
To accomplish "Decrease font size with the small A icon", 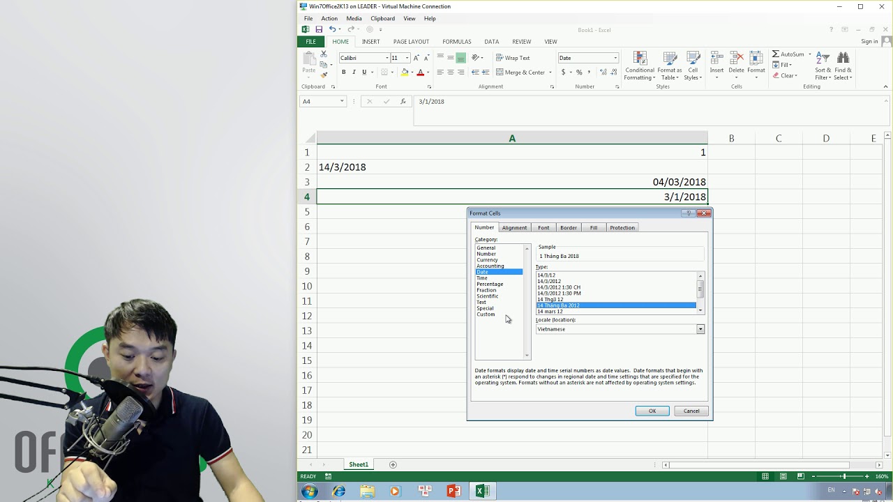I will [426, 58].
